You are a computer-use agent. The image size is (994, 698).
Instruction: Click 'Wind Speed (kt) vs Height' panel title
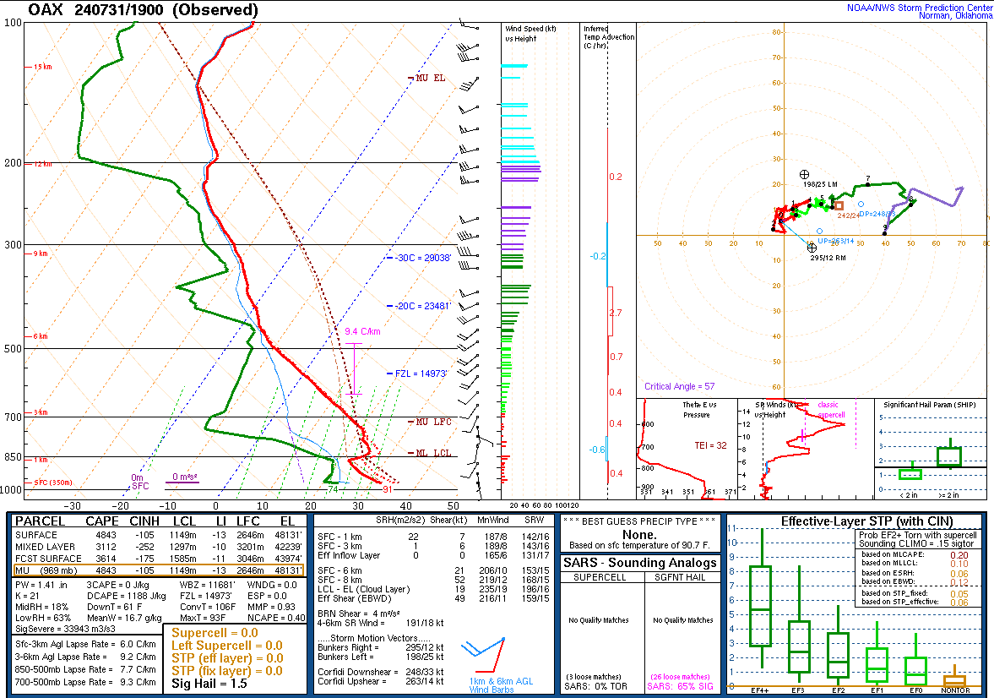530,34
